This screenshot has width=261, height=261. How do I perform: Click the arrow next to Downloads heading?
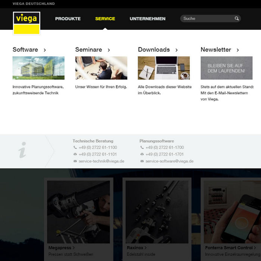tap(176, 50)
